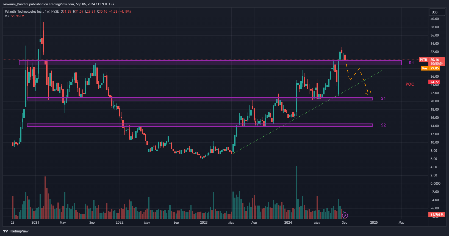Click the 10.00 price scale value

pyautogui.click(x=434, y=142)
